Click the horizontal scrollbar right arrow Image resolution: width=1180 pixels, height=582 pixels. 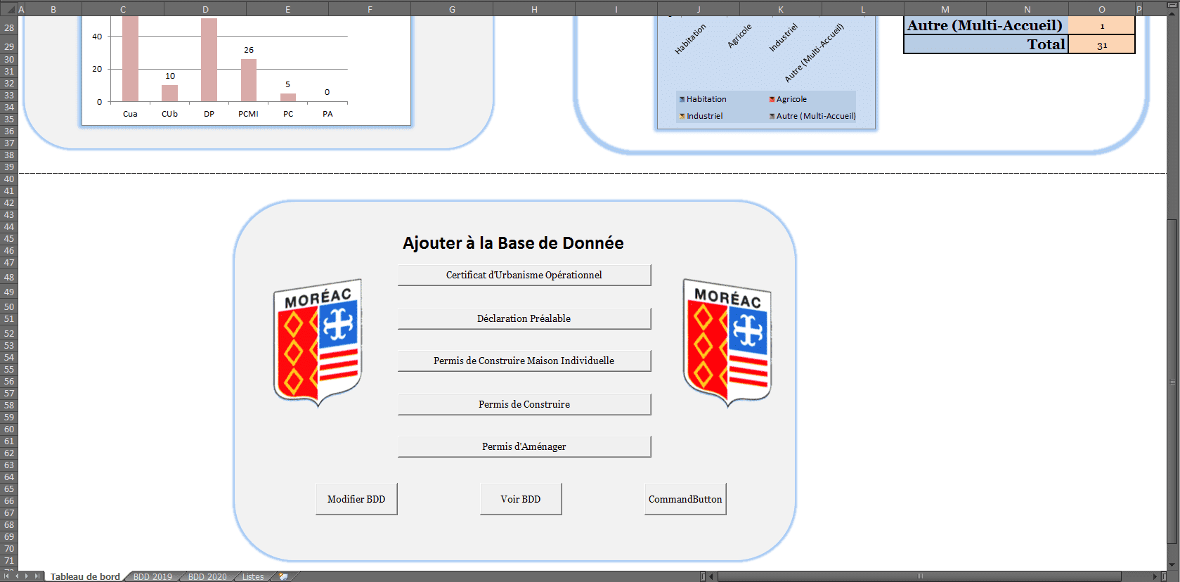click(x=1154, y=576)
